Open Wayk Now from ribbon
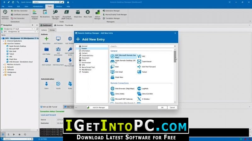This screenshot has height=141, width=252. pyautogui.click(x=78, y=13)
